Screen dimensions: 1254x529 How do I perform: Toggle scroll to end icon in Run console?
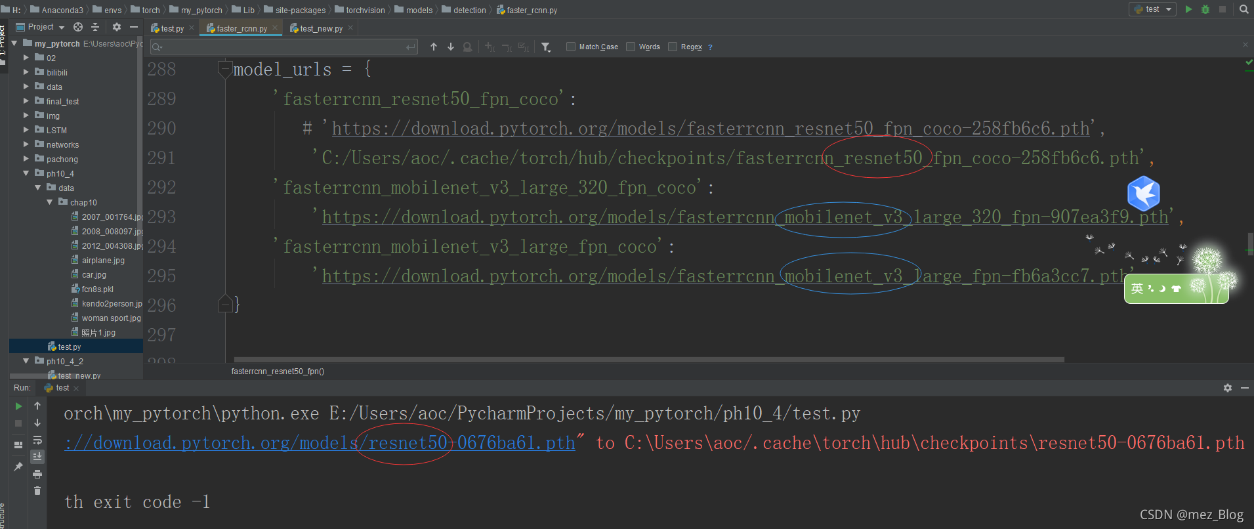(37, 456)
